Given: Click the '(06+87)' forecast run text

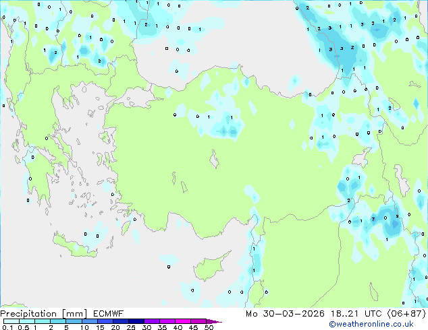Looking at the screenshot, I should [x=406, y=314].
